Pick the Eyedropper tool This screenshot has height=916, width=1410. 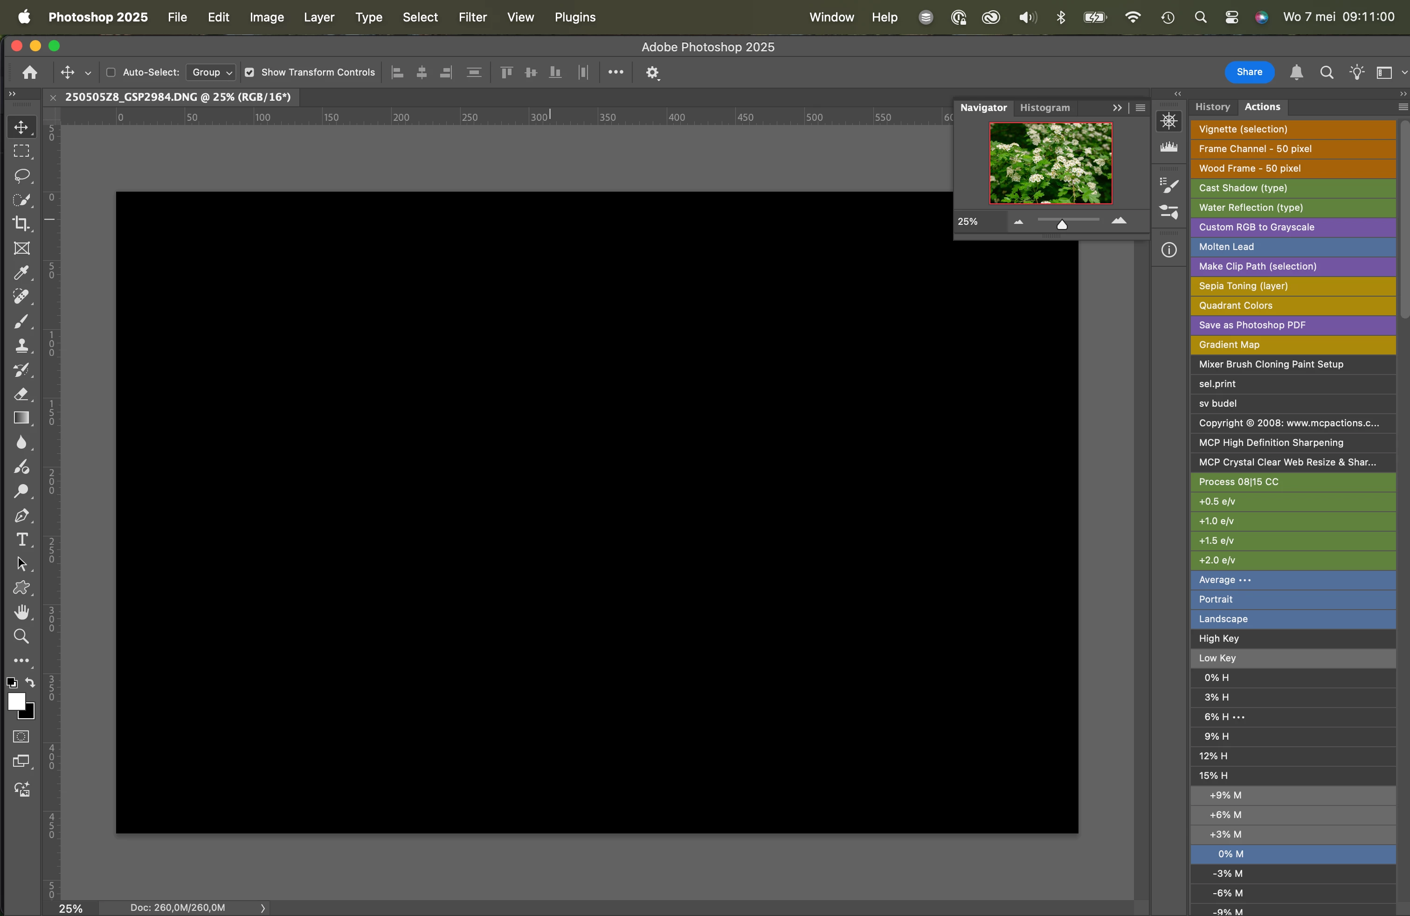[22, 272]
